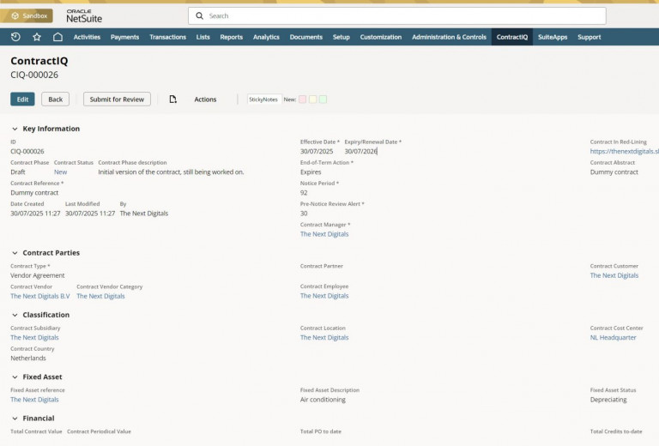
Task: Open the Setup menu
Action: pos(342,37)
